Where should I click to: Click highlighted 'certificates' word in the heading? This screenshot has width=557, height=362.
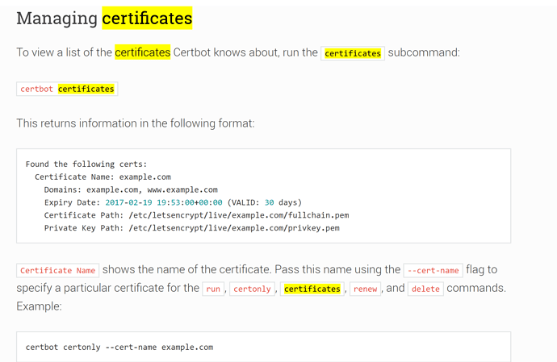[147, 18]
